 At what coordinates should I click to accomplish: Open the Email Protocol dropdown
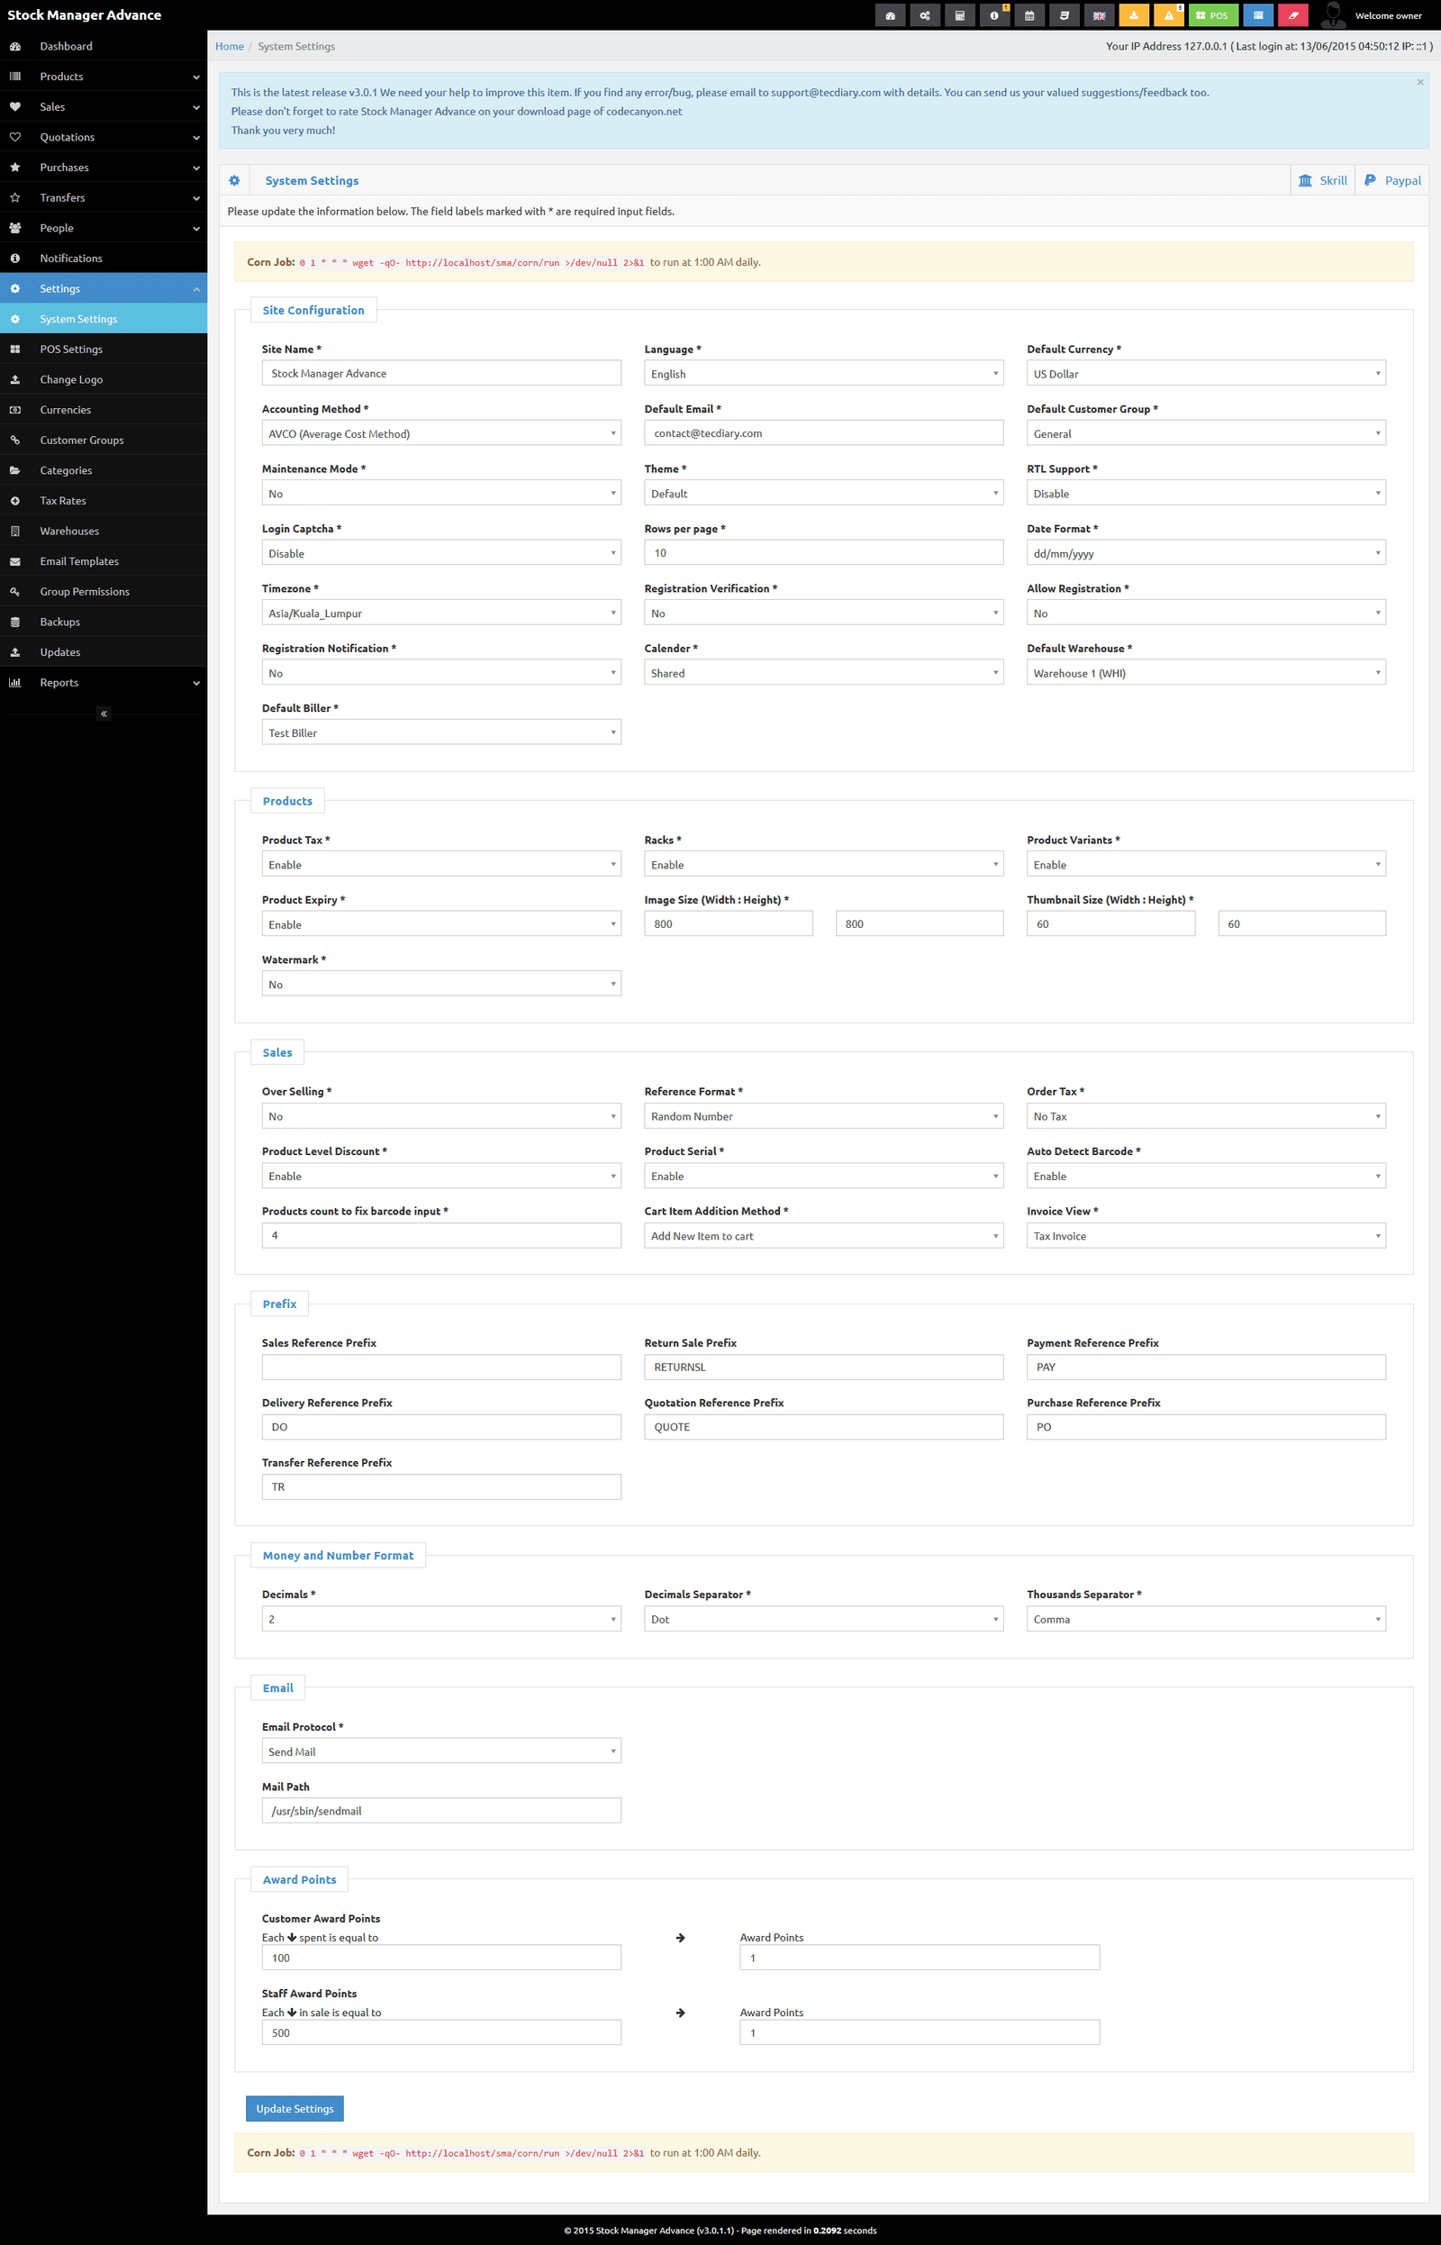(440, 1751)
